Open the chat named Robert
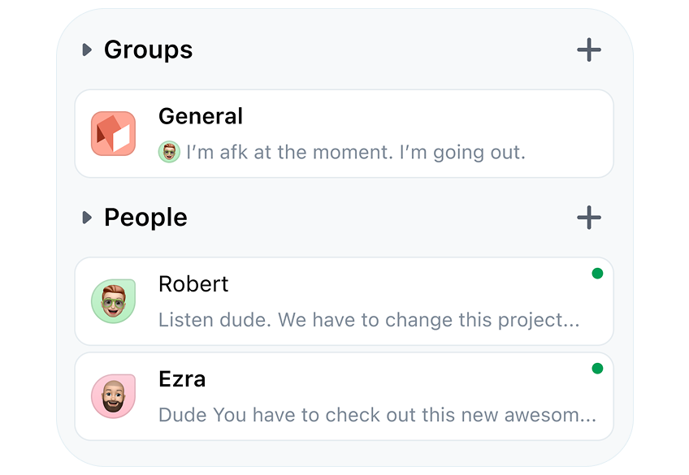 click(193, 284)
